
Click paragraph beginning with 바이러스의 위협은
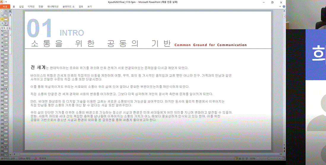pos(131,77)
